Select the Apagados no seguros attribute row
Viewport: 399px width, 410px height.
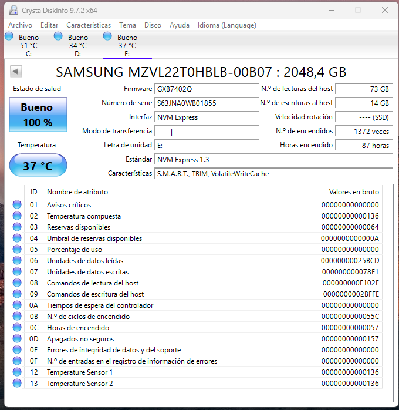click(171, 339)
